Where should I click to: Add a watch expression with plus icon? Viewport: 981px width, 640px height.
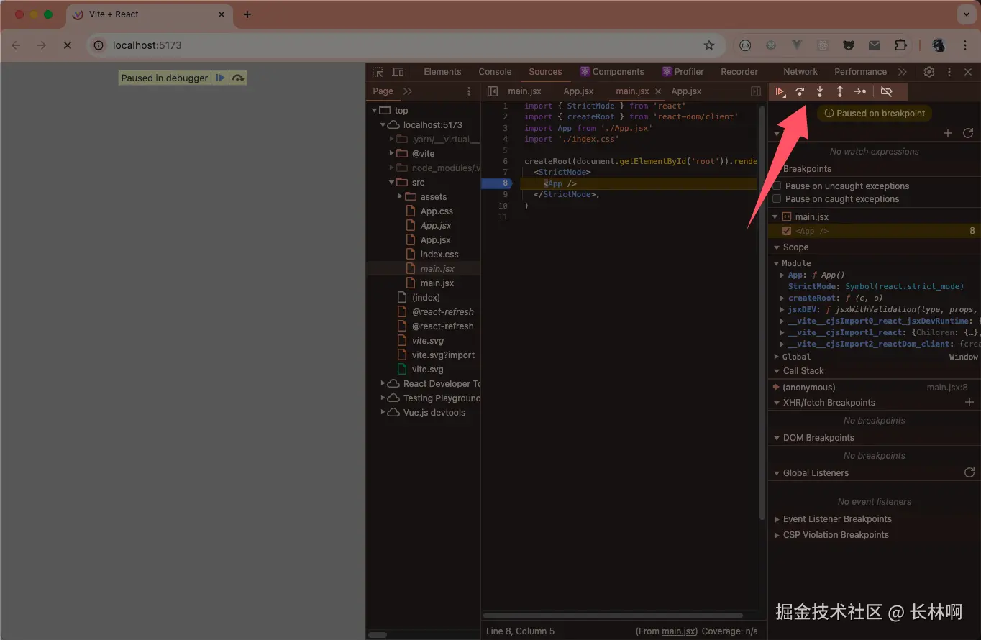[948, 133]
